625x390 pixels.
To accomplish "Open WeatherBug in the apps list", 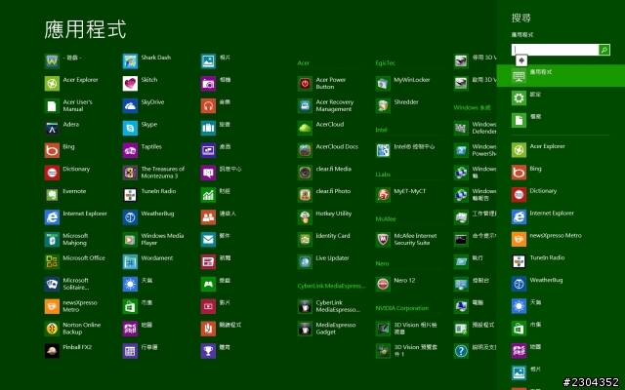I will pos(148,217).
